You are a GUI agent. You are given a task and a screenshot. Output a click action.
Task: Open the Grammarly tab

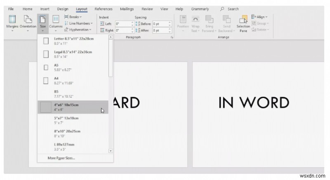(200, 9)
